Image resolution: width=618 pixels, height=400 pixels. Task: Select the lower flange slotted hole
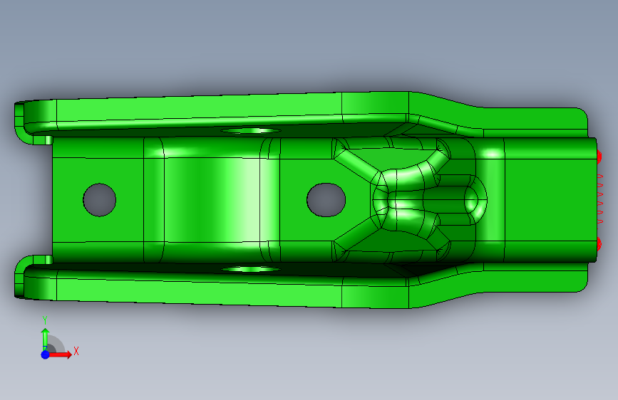coord(251,269)
